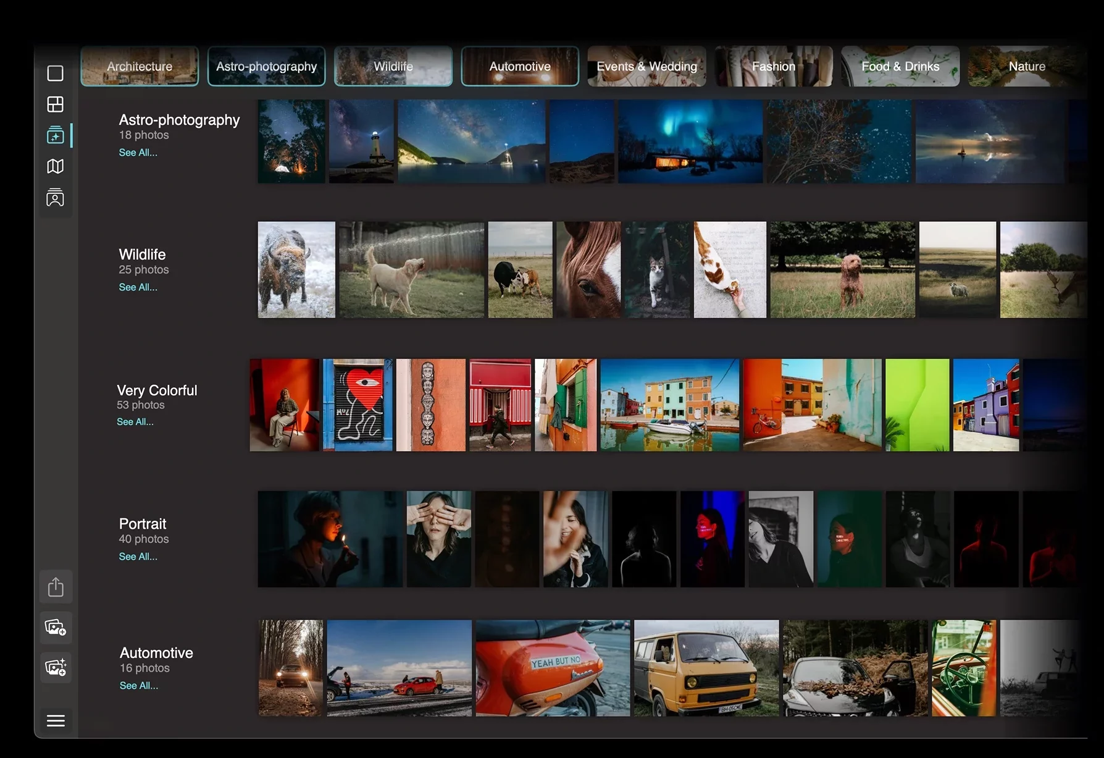Open the map view icon

(x=56, y=166)
